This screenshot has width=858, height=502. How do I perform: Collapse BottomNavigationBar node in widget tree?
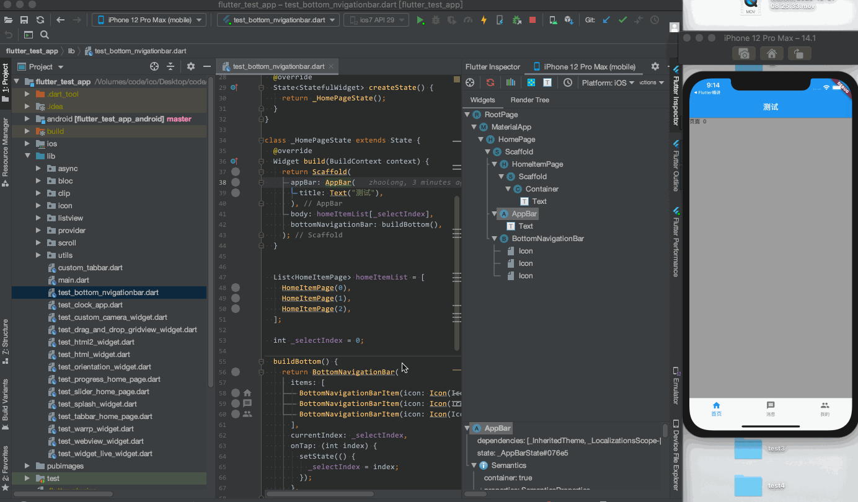tap(495, 239)
